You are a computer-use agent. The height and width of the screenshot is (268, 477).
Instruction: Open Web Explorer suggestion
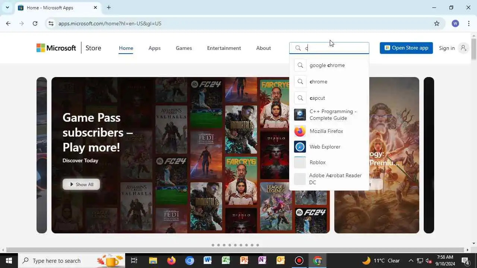329,147
